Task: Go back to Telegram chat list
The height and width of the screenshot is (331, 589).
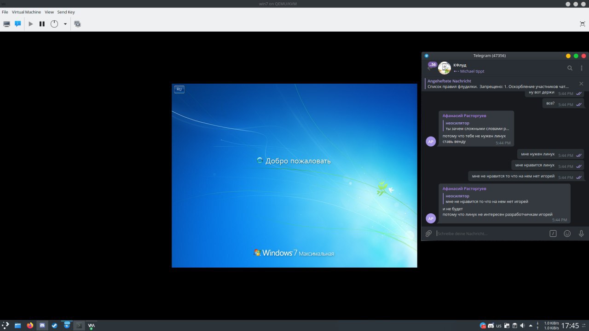Action: [429, 68]
